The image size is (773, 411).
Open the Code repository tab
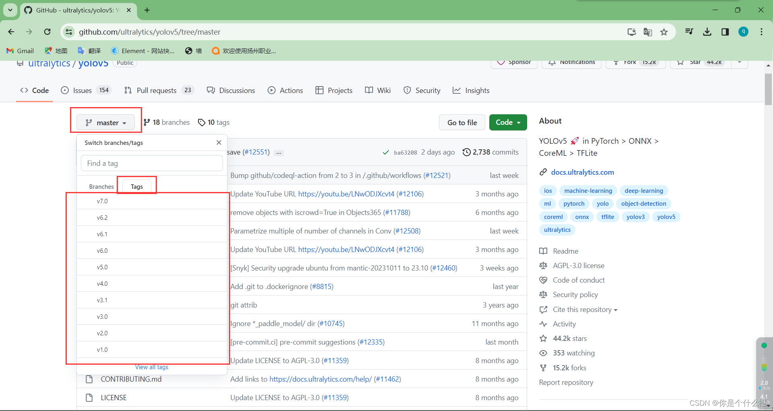click(x=35, y=91)
